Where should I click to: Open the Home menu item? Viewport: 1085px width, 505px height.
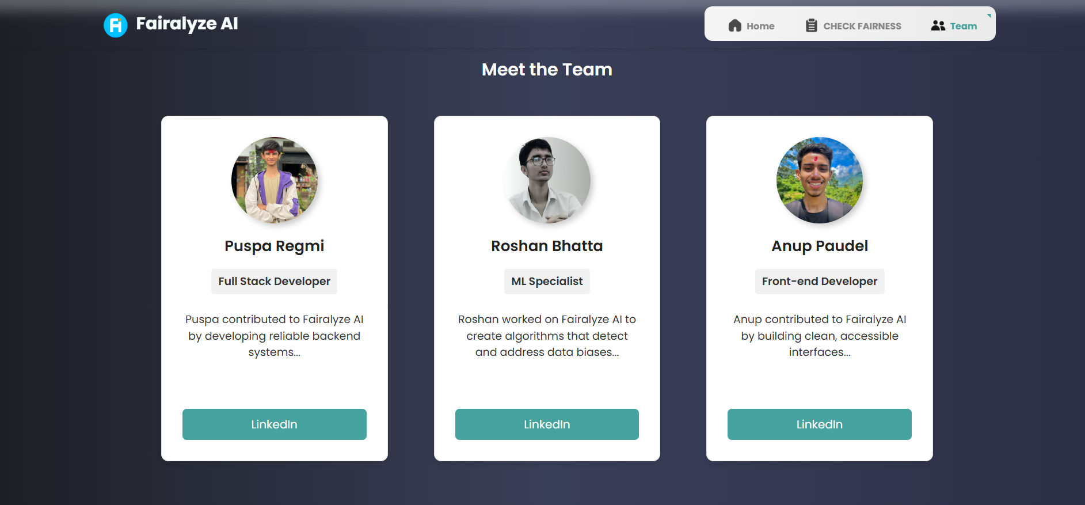pyautogui.click(x=752, y=25)
